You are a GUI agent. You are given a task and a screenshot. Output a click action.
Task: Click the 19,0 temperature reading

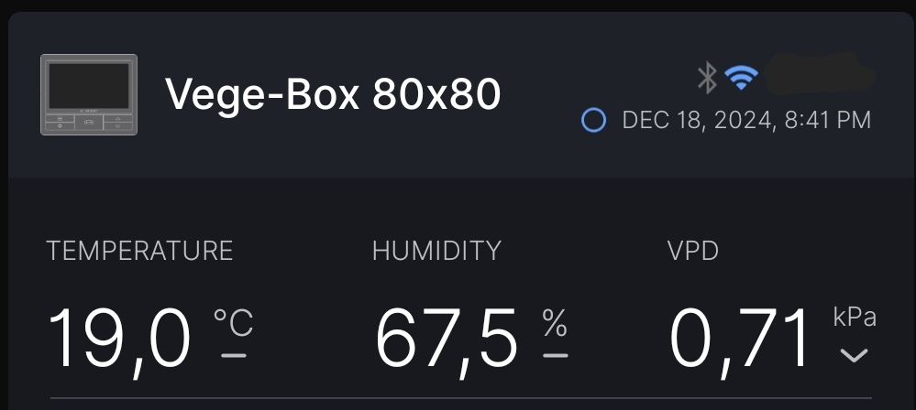[119, 338]
